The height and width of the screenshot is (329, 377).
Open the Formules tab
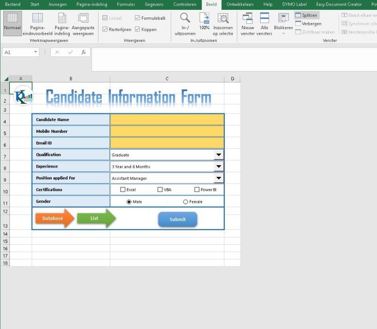click(x=126, y=4)
